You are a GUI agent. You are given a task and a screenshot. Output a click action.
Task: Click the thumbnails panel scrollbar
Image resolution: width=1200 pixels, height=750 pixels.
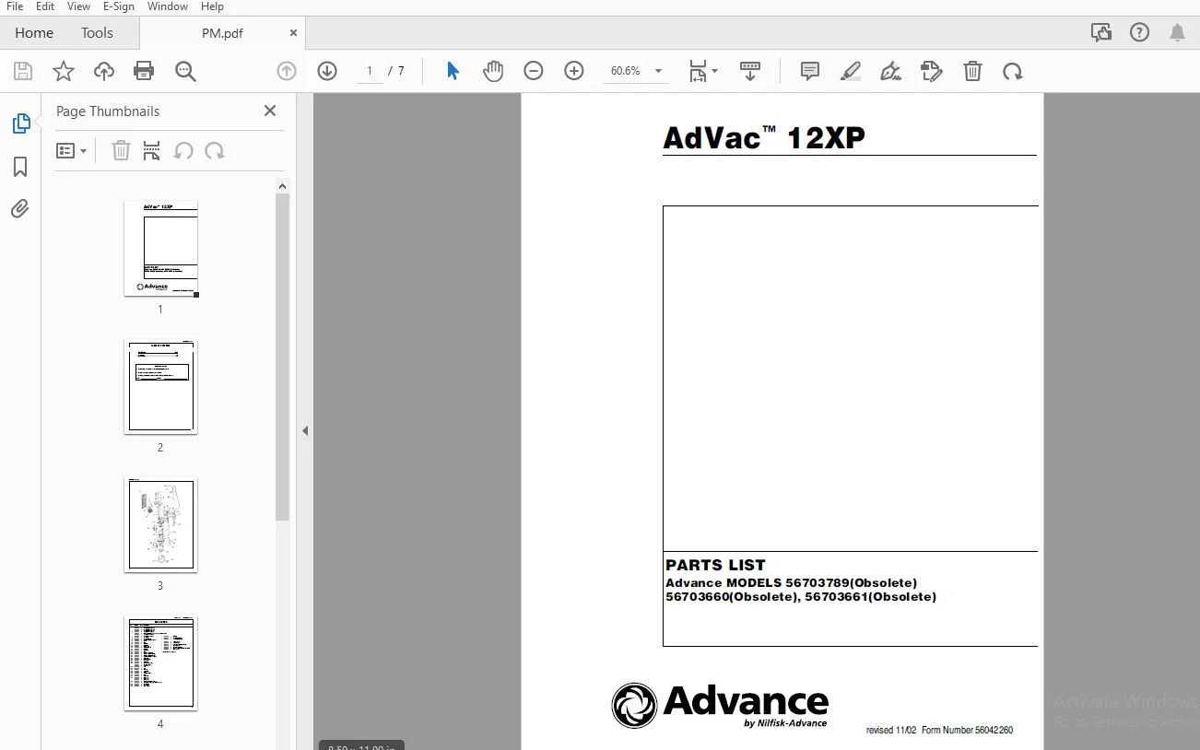click(x=283, y=356)
